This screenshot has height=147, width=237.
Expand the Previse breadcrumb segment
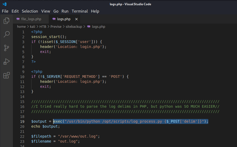(x=56, y=26)
